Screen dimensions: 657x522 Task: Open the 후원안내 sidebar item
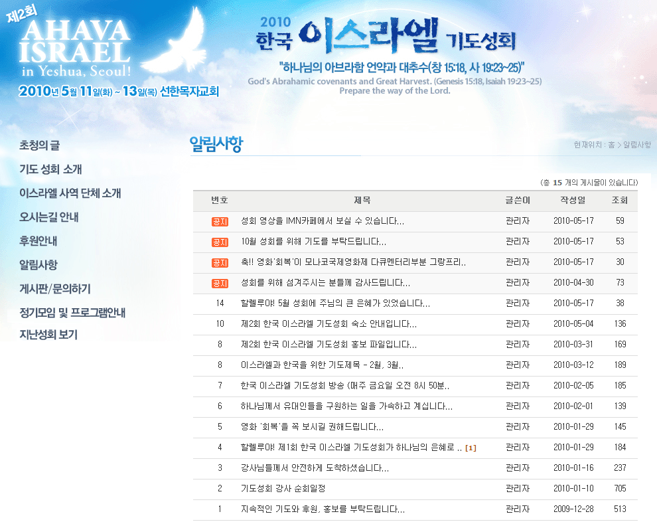[x=38, y=241]
